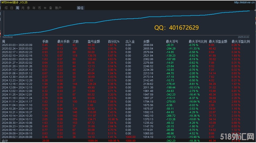Switch to the 综 summary tab
The width and height of the screenshot is (256, 143).
pos(6,8)
